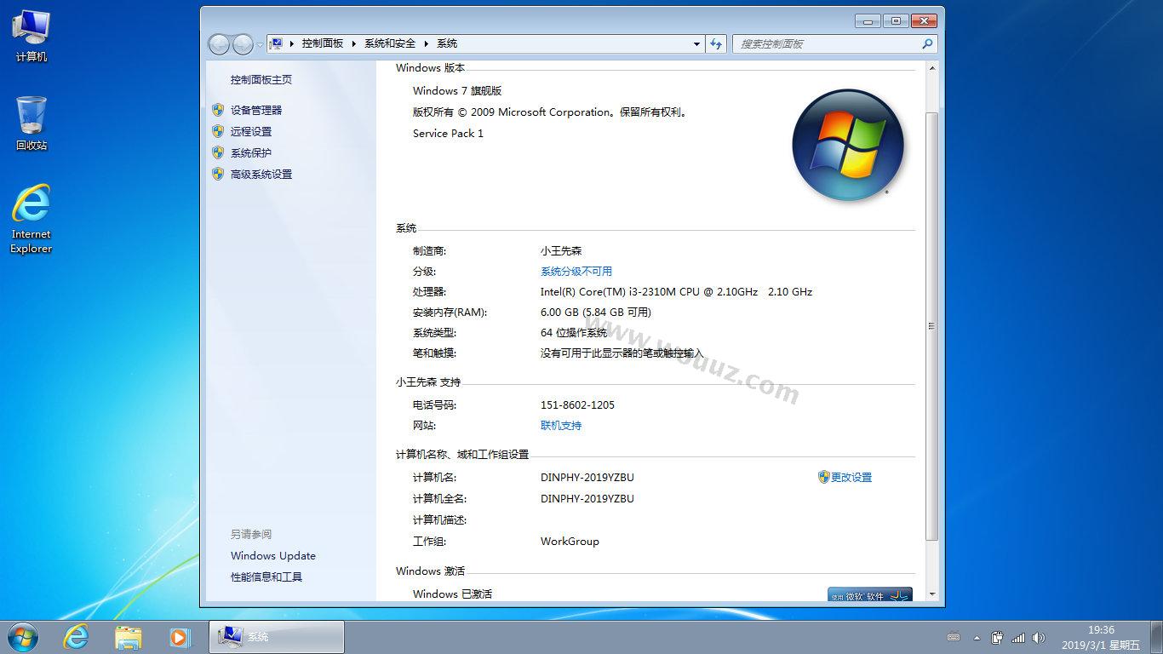Click the Service Pack 1 text
This screenshot has width=1163, height=654.
[x=448, y=134]
